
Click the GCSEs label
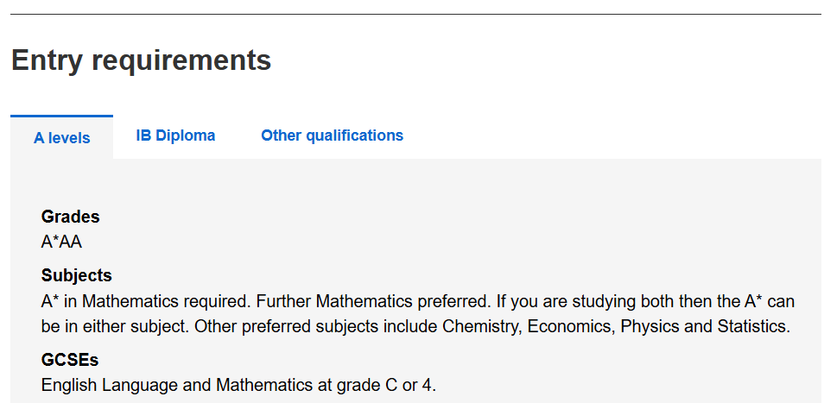point(70,360)
